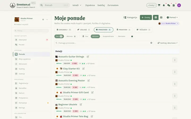The width and height of the screenshot is (191, 119).
Task: Show search help question icon
Action: tap(151, 43)
